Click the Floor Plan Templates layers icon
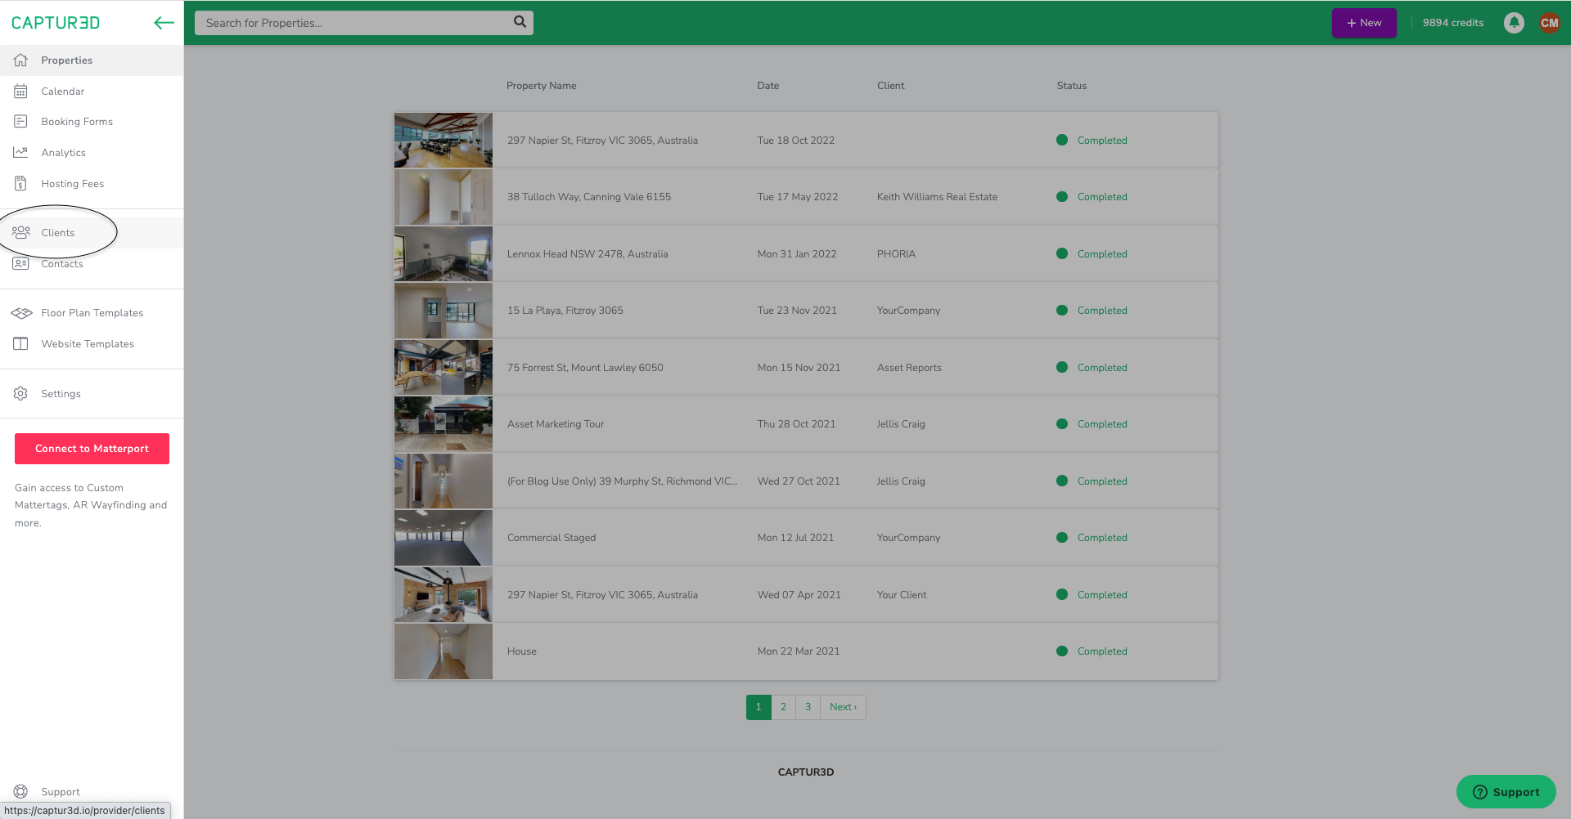This screenshot has height=819, width=1571. pos(21,312)
